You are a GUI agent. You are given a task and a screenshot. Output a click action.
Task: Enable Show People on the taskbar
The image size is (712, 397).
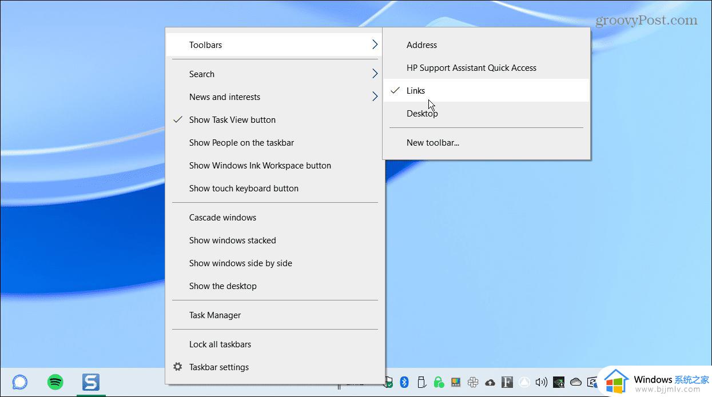(x=275, y=143)
